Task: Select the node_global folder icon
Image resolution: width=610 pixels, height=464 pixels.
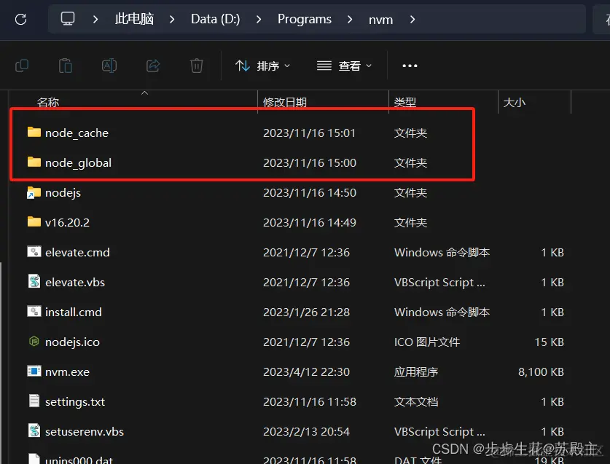Action: (x=34, y=162)
